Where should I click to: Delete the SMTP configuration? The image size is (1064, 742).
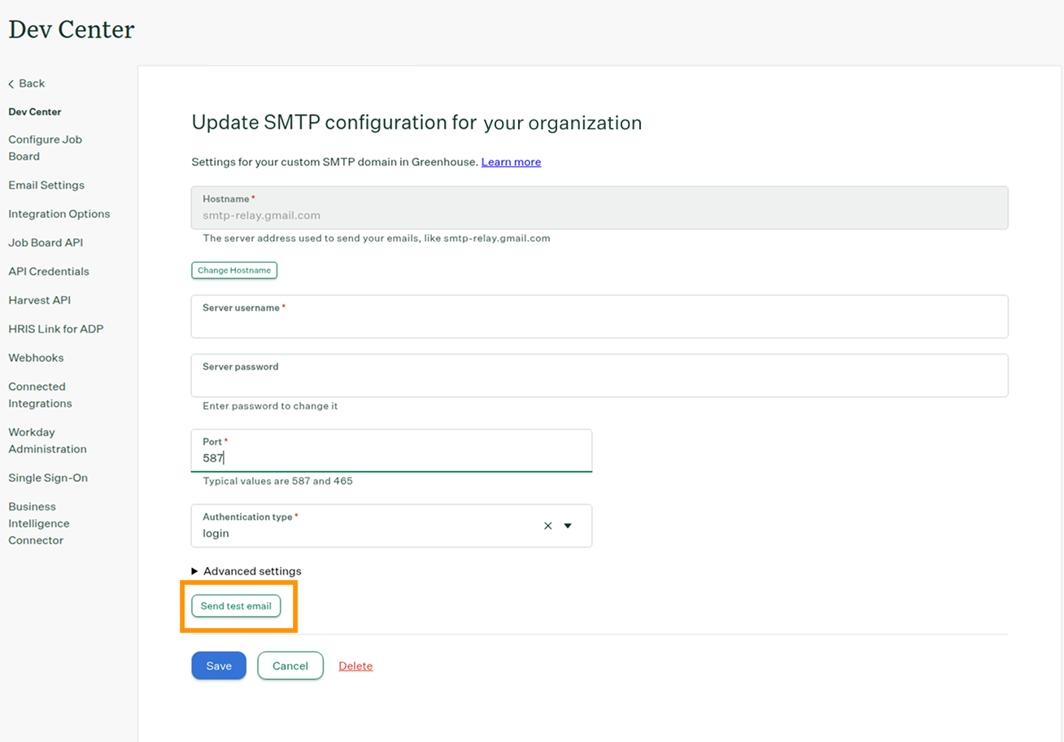point(355,666)
